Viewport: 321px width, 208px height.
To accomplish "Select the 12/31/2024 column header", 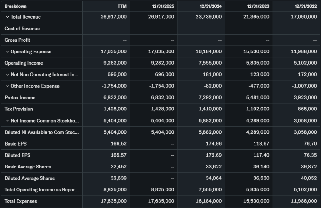I will click(210, 6).
